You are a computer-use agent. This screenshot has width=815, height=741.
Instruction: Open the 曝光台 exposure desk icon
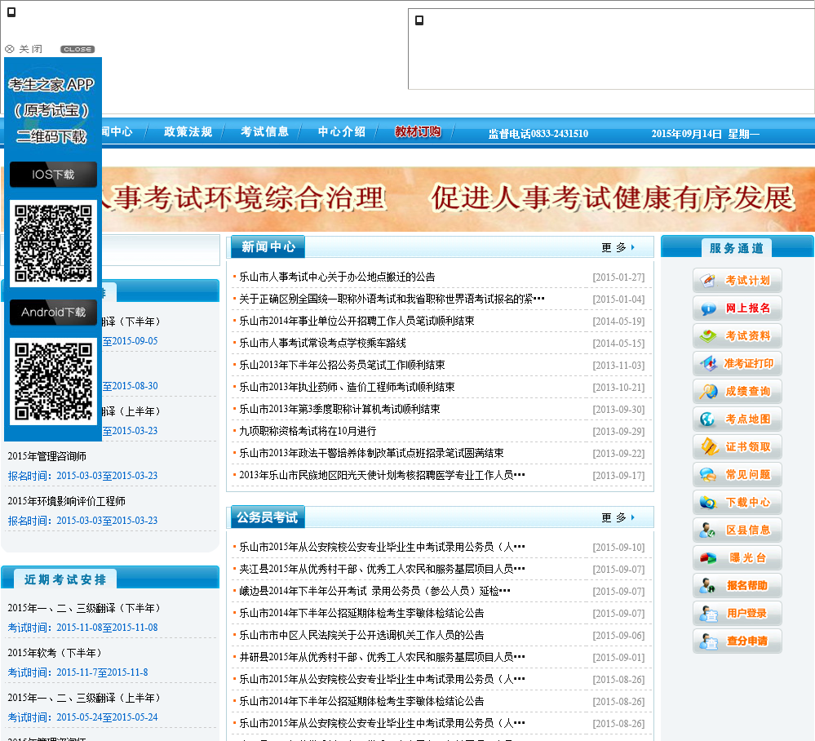point(737,558)
